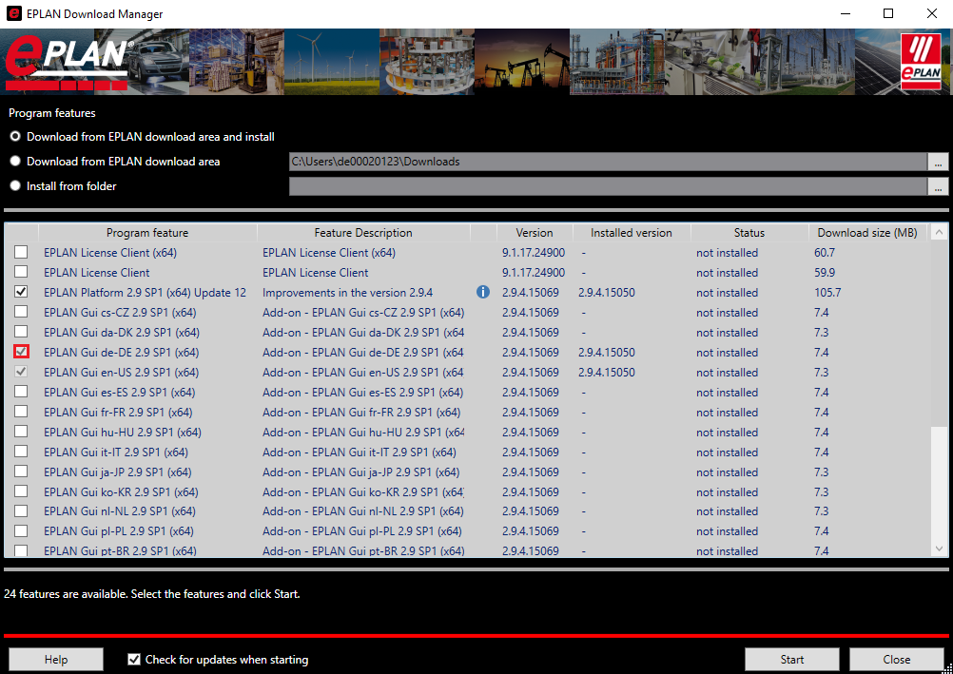953x674 pixels.
Task: Click the EPLAN icon in the title bar
Action: tap(12, 13)
